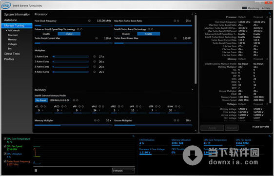Click the info icon beside tRAS
This screenshot has width=274, height=177.
100,106
